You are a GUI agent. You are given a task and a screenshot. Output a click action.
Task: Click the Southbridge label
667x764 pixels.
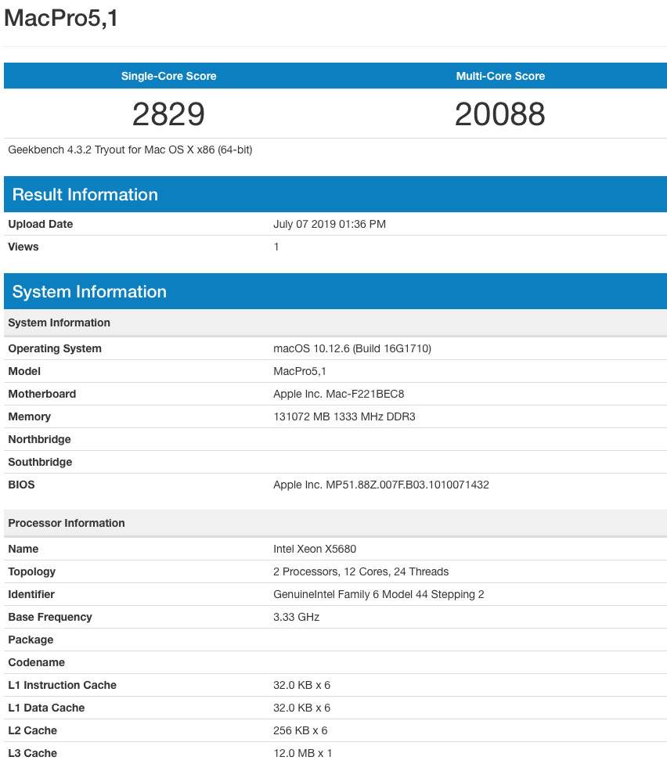point(40,462)
